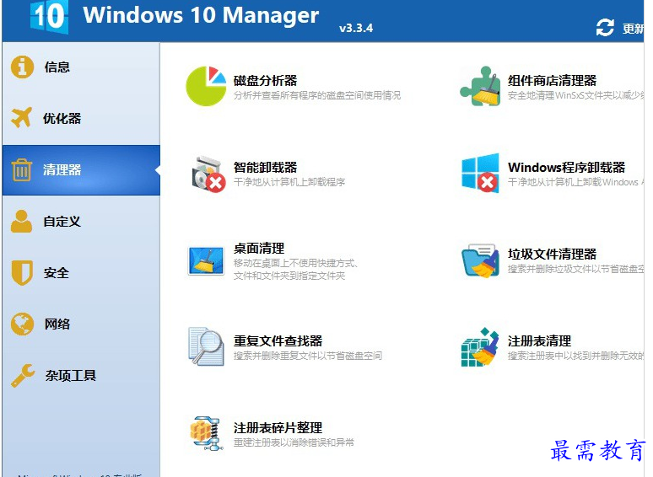The image size is (653, 477).
Task: Click the refresh update arrows icon
Action: (x=605, y=28)
